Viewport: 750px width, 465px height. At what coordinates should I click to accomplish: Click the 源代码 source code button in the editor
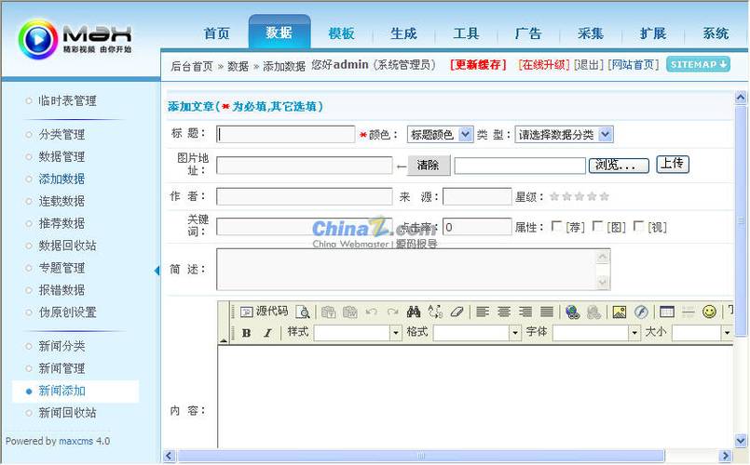coord(264,312)
